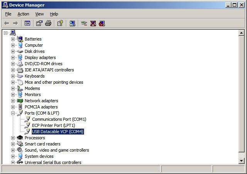
Task: Click the Disk drives category icon
Action: [20, 51]
